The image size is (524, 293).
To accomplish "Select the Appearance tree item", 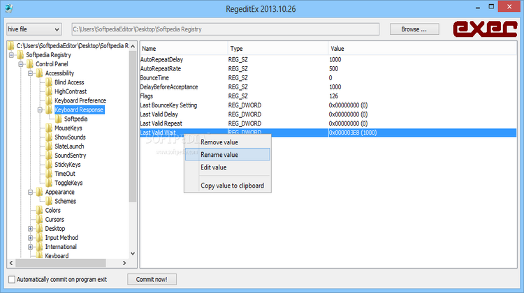I will coord(60,193).
